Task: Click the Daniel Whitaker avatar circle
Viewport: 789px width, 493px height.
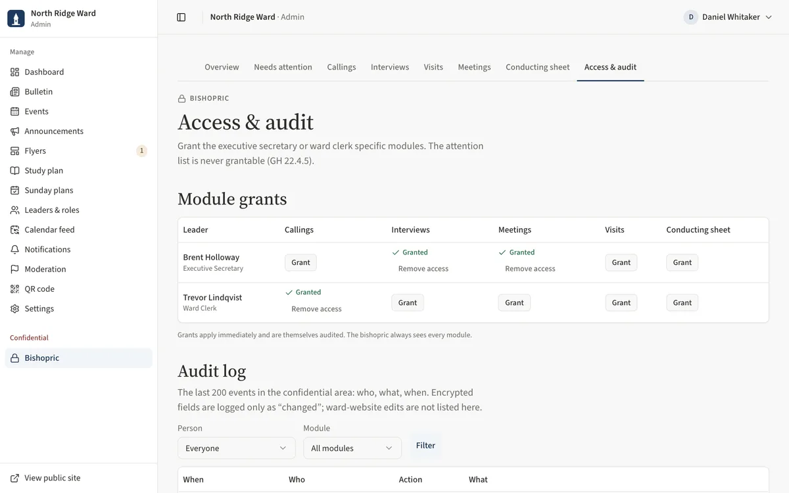Action: (x=691, y=17)
